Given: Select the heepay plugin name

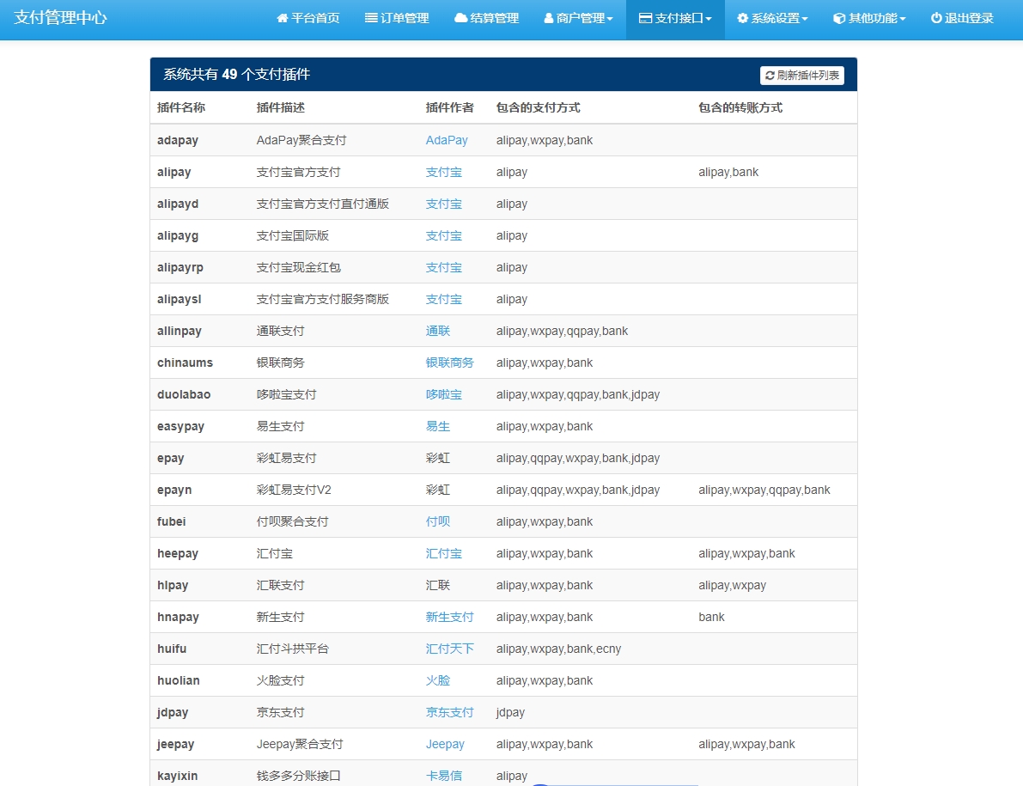Looking at the screenshot, I should click(178, 554).
